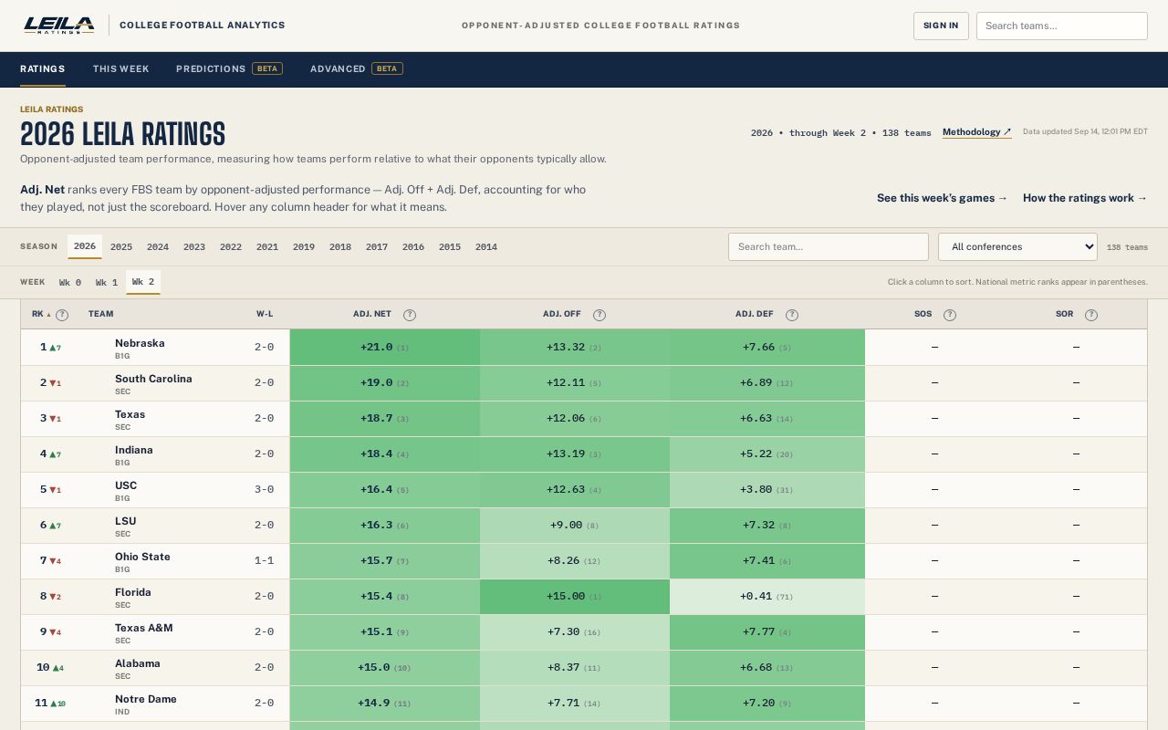Switch to the Ratings nav tab

coord(42,68)
